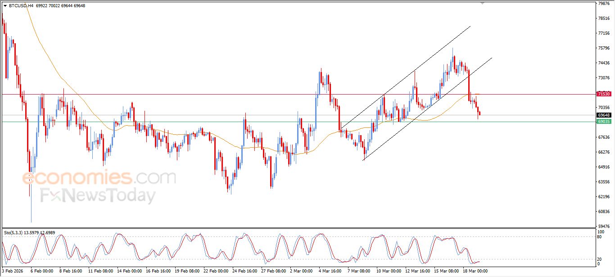
Task: Click the 27 Feb 08:00 time label
Action: pos(274,271)
